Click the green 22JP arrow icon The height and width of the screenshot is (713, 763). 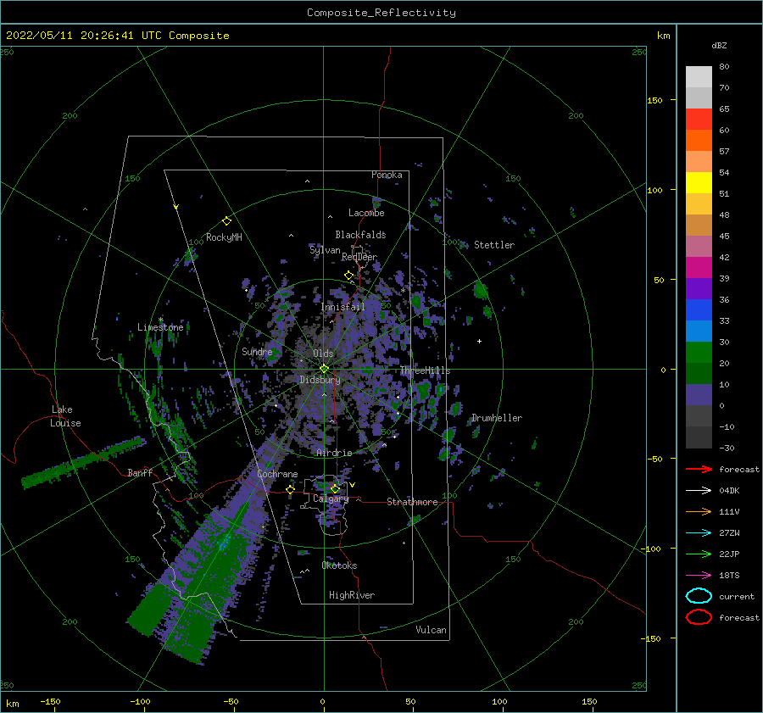pos(699,554)
